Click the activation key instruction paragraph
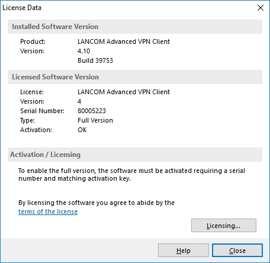The height and width of the screenshot is (263, 270). click(x=131, y=175)
